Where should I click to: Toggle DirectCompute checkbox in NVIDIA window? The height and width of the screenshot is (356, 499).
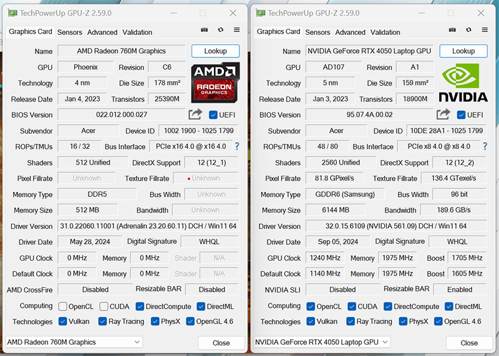pos(387,306)
